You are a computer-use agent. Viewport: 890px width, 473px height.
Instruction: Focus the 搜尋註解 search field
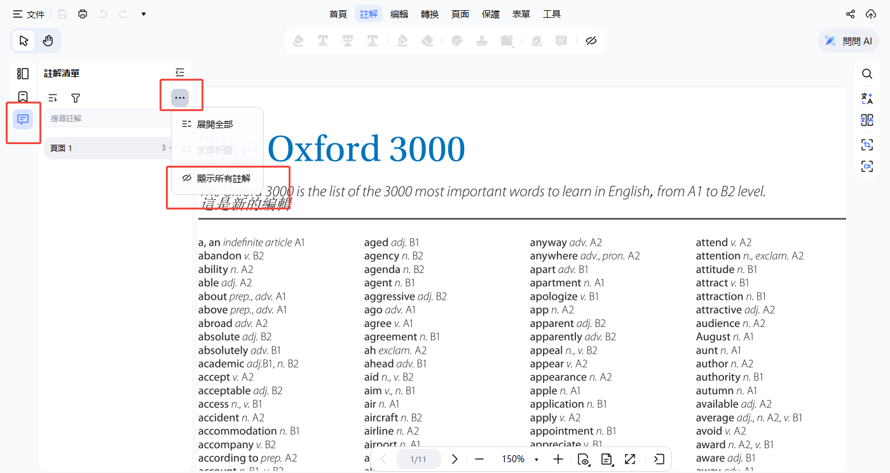point(108,119)
